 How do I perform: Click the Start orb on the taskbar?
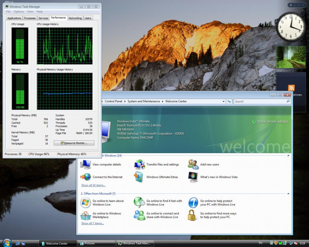(7, 243)
